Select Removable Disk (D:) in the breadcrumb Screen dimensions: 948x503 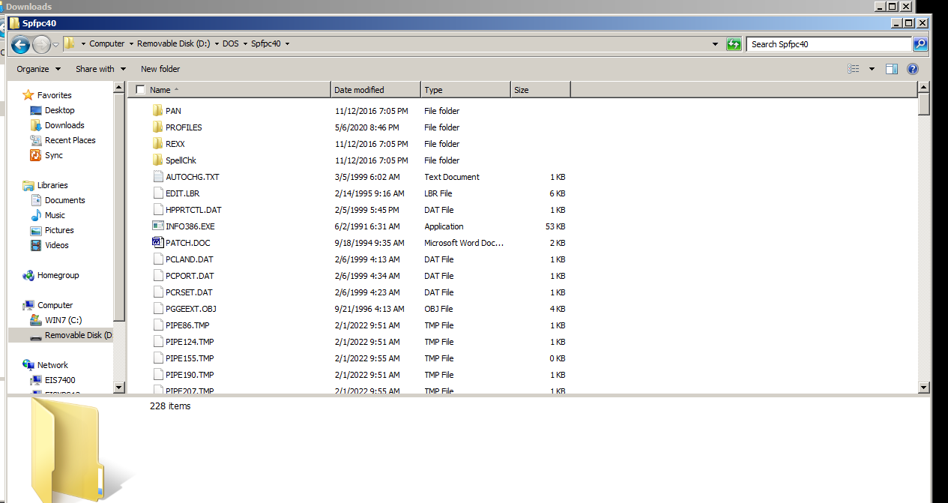(173, 43)
